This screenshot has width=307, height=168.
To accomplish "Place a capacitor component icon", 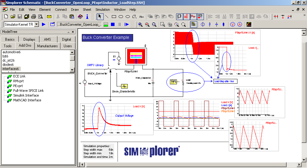I will point(216,25).
